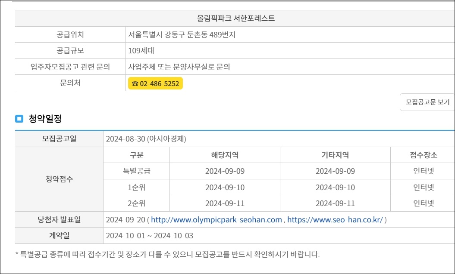
Task: Click the 청약접수 row header
Action: (x=59, y=179)
